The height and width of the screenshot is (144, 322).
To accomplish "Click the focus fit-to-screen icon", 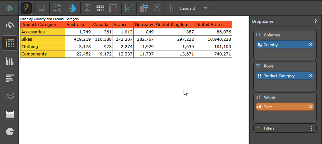I will click(157, 8).
